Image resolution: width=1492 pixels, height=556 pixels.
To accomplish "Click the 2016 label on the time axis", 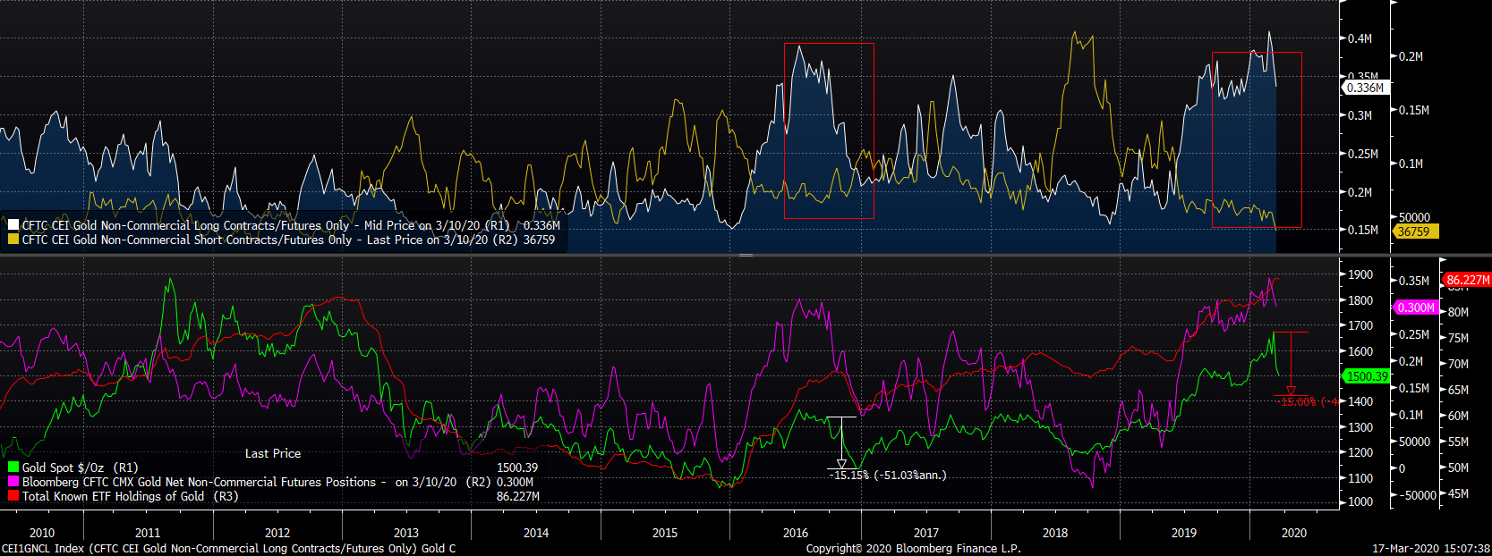I will (796, 533).
